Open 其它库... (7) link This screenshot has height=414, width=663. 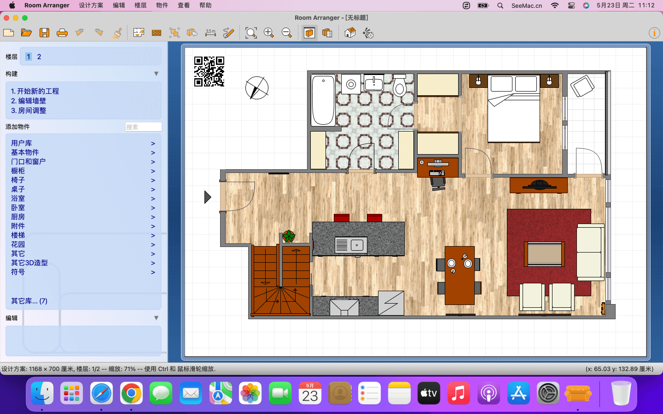point(29,301)
